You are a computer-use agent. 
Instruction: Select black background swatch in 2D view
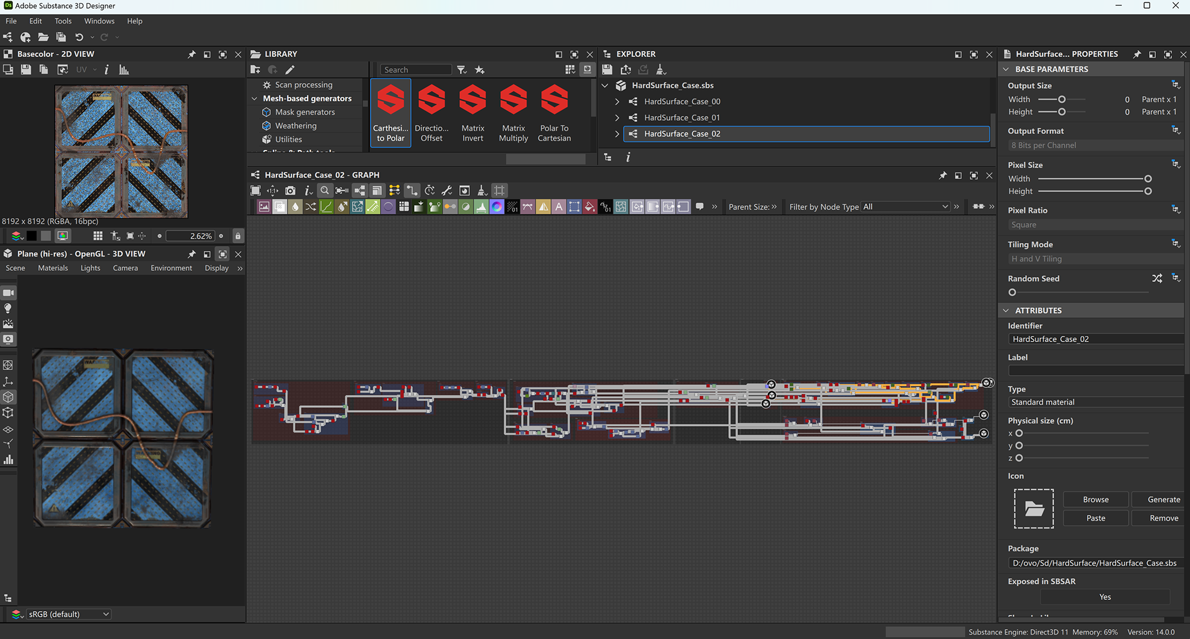[32, 236]
